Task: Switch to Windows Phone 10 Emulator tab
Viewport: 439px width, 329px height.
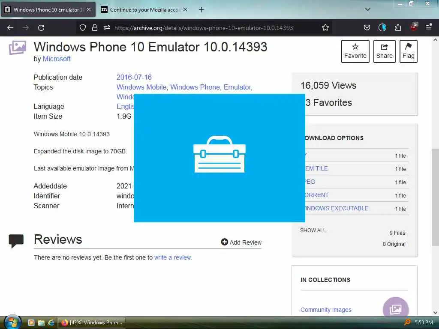Action: tap(48, 9)
